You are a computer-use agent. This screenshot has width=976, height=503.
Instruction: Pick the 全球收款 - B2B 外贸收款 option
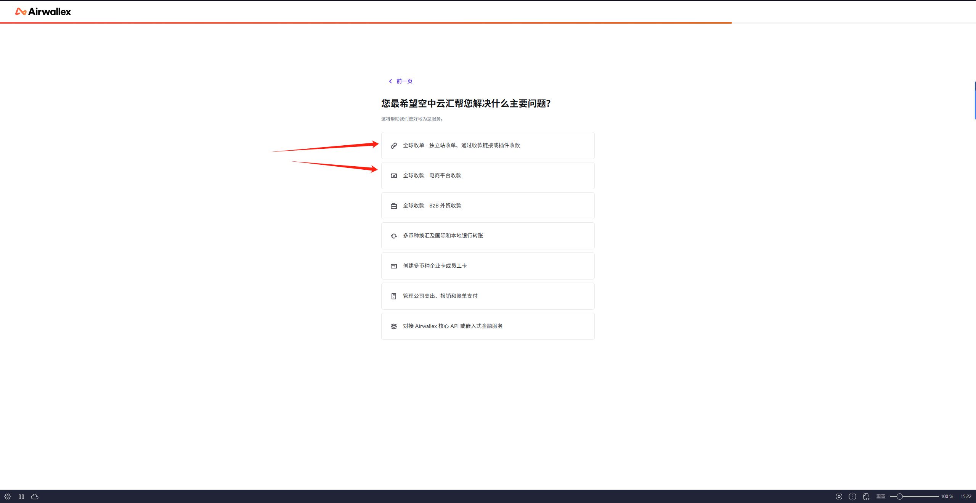coord(488,206)
